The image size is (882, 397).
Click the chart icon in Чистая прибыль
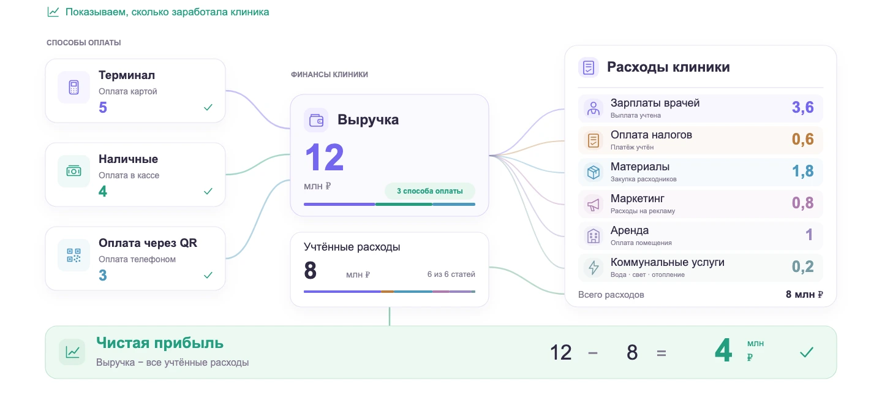click(73, 352)
